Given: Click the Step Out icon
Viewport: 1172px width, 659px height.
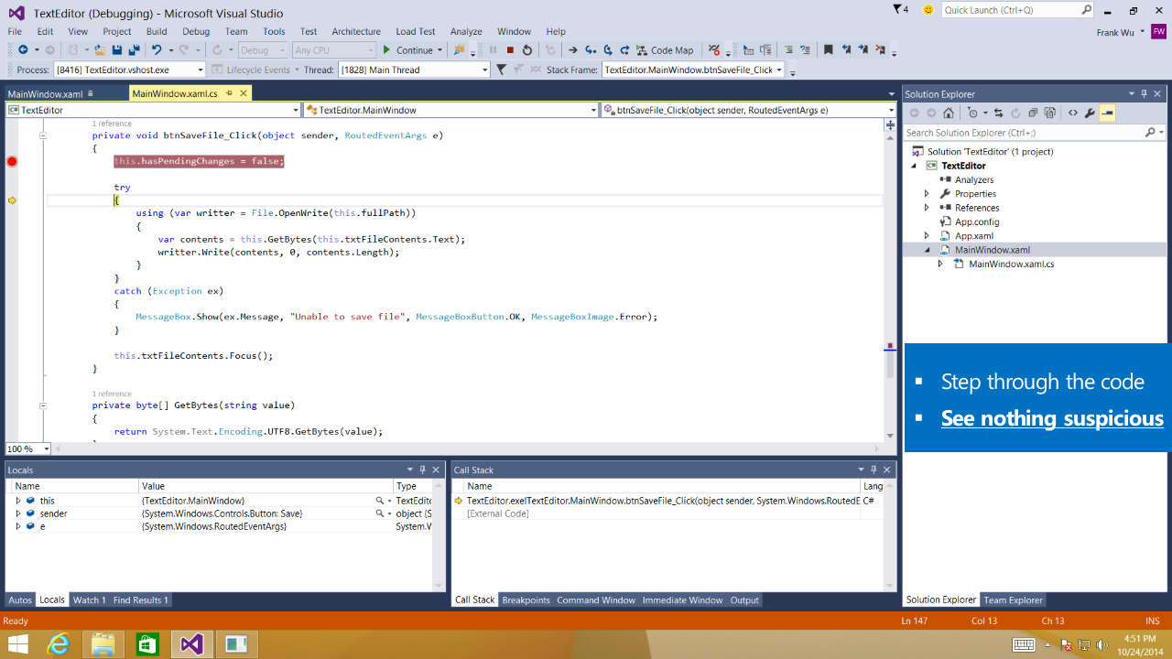Looking at the screenshot, I should coord(624,50).
